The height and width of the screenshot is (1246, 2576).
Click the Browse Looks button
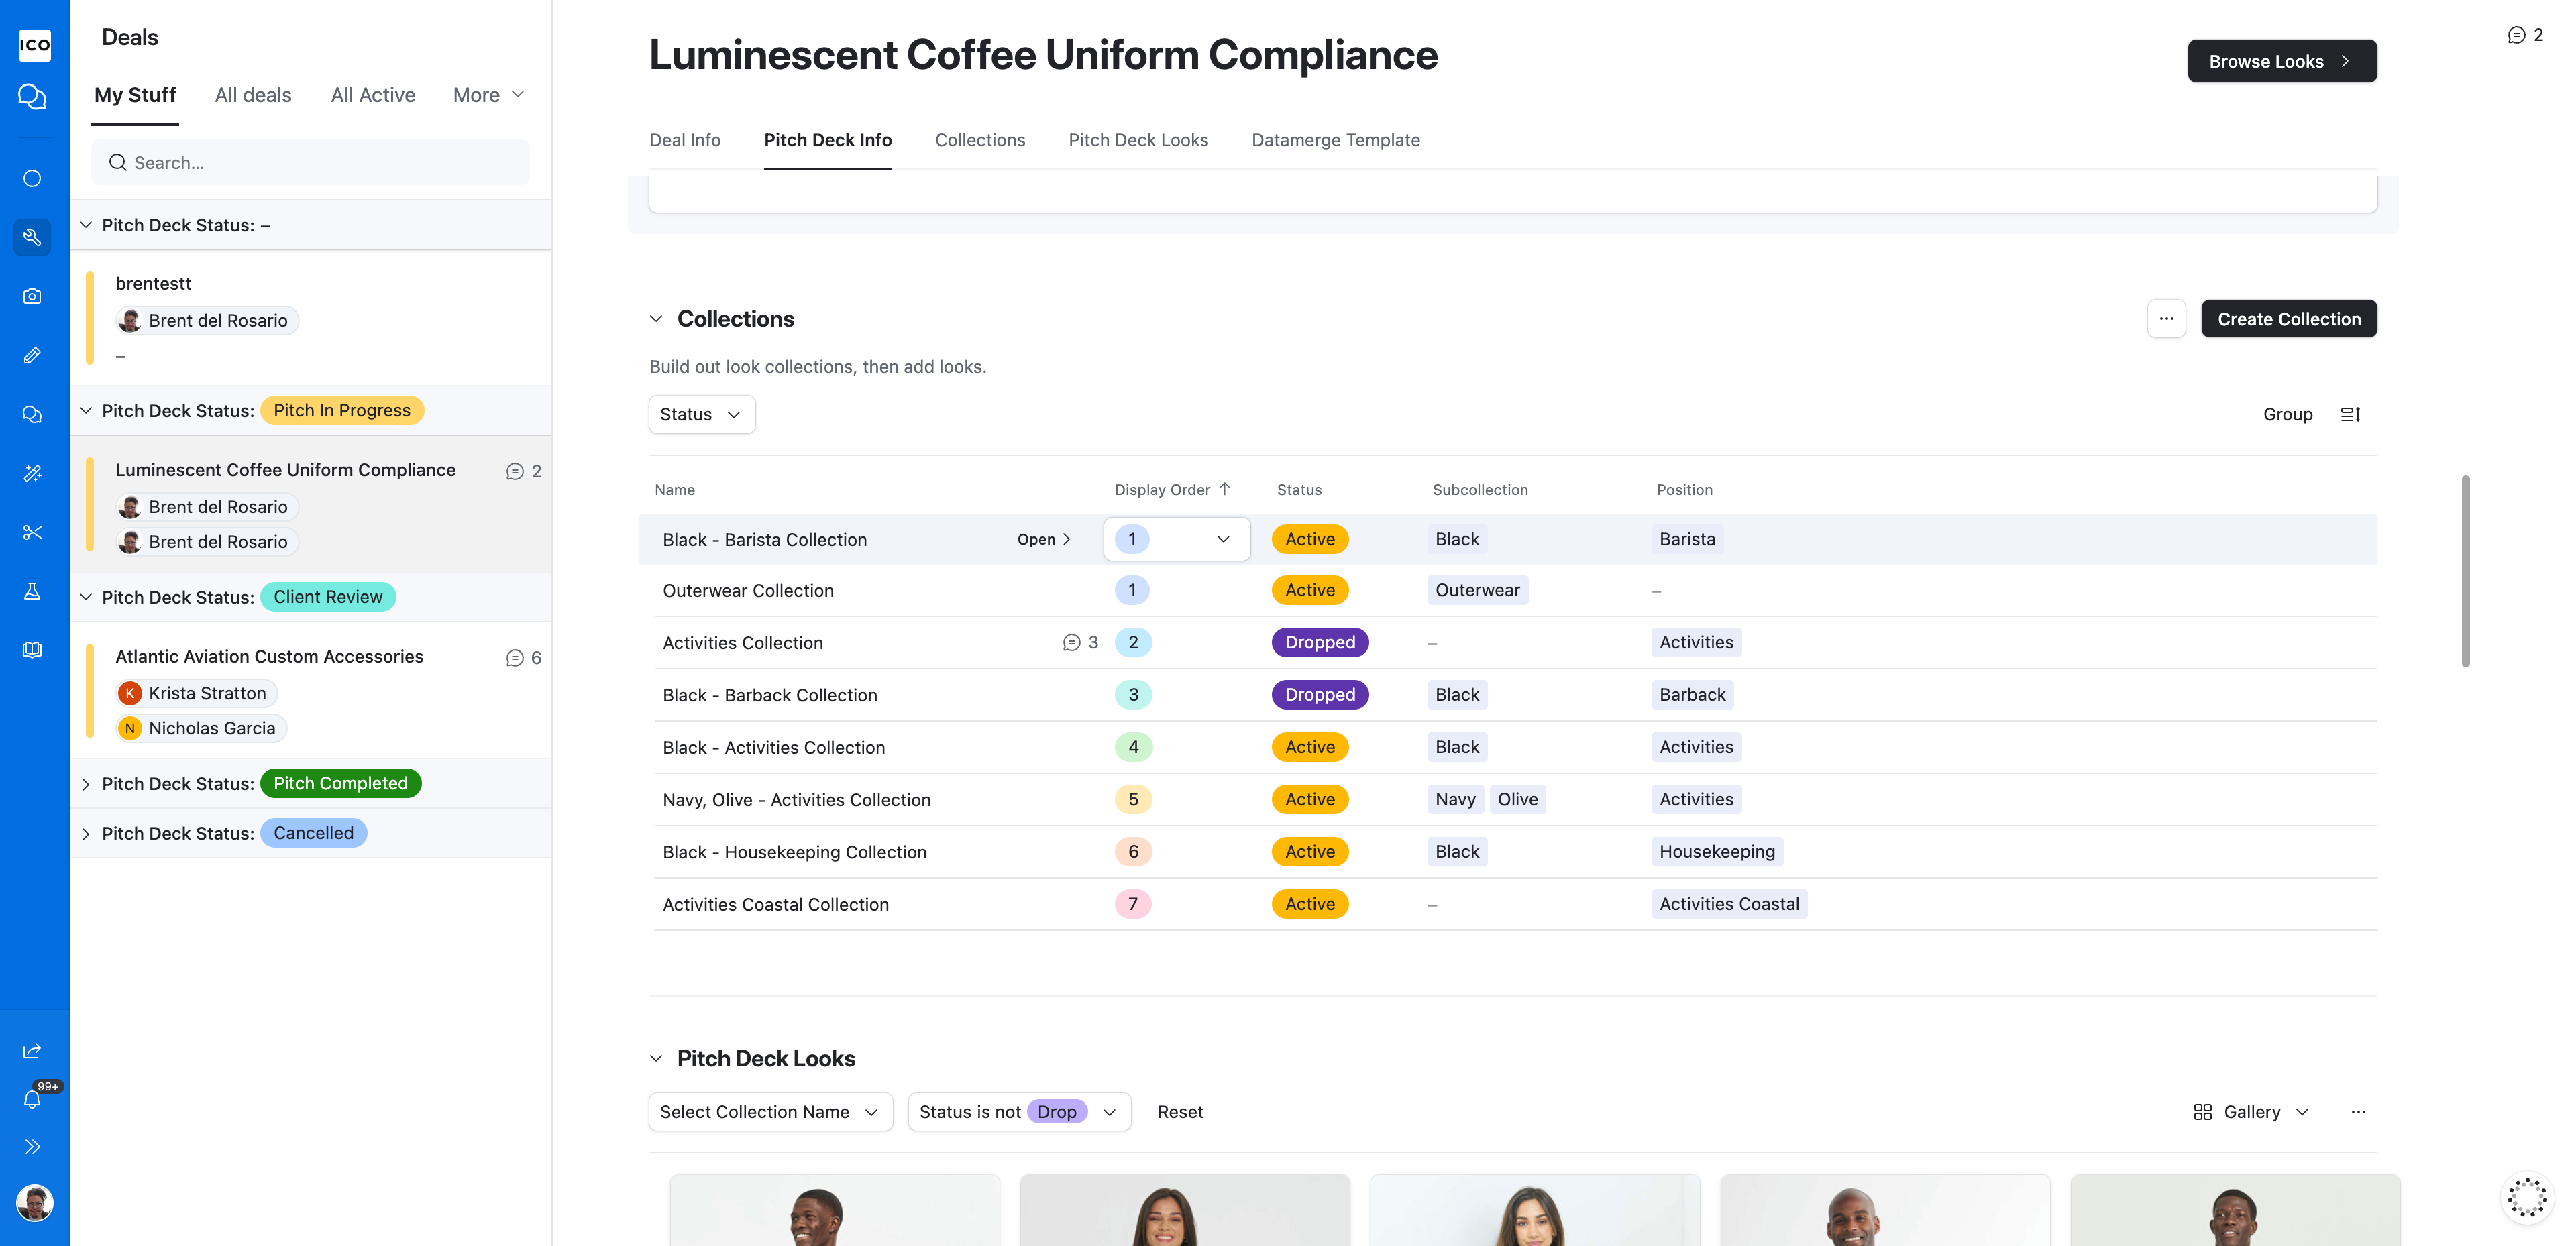2282,61
